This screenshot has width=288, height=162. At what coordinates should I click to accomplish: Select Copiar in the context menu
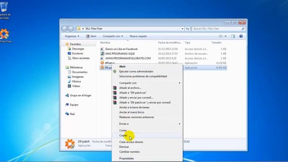click(123, 135)
